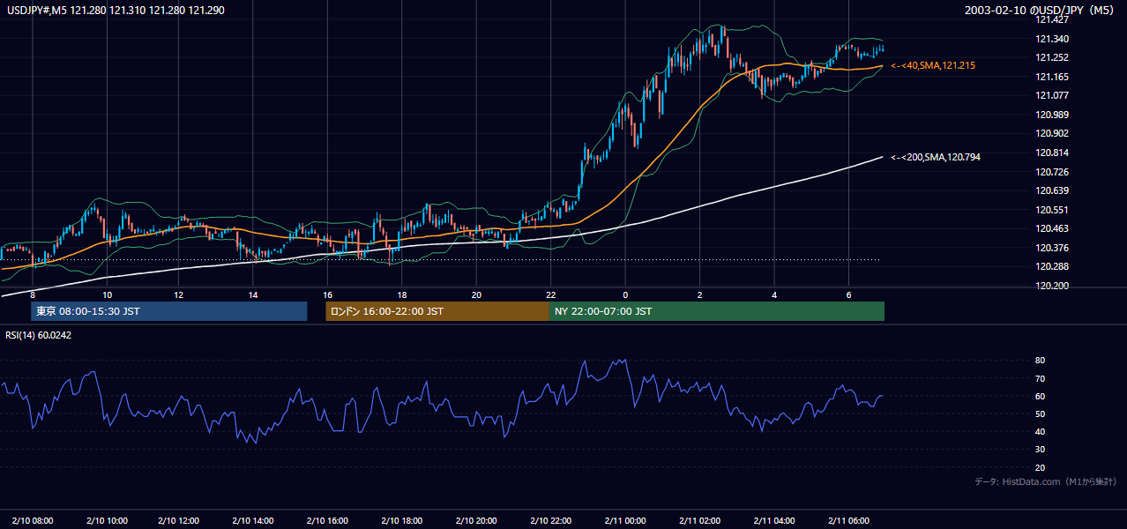Click price axis value 120.902
The width and height of the screenshot is (1127, 529).
pos(1051,133)
